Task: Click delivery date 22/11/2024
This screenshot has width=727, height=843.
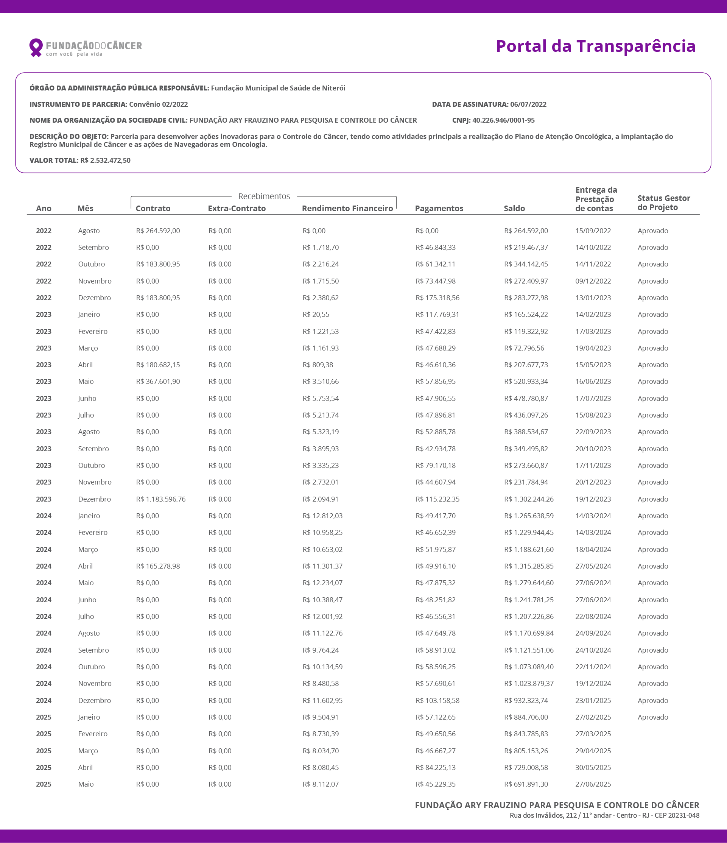Action: [593, 667]
